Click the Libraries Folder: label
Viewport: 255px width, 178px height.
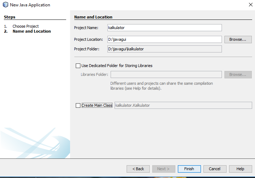coord(94,74)
